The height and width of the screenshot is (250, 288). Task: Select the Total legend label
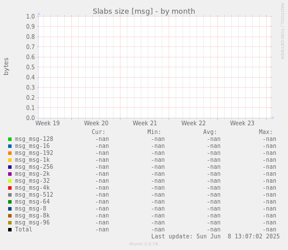[24, 229]
